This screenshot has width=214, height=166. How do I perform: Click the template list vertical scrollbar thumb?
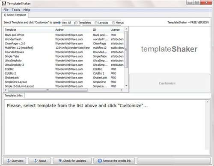coord(126,50)
